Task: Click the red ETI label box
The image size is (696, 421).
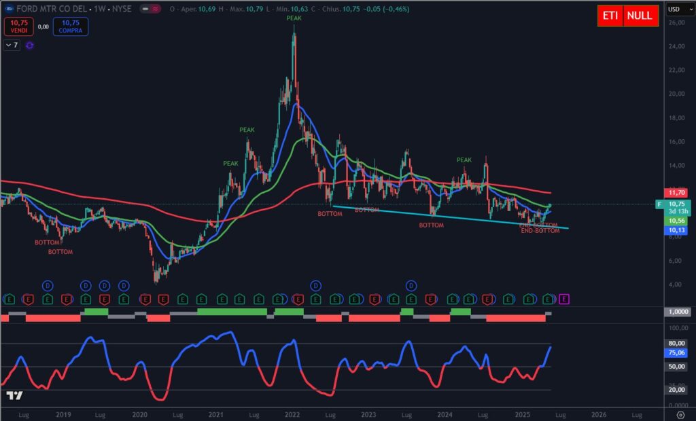Action: pyautogui.click(x=610, y=16)
